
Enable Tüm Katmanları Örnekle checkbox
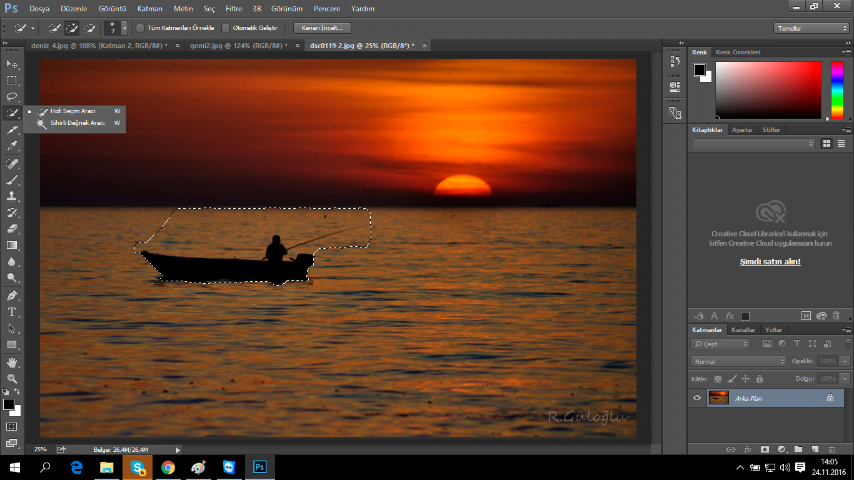140,28
